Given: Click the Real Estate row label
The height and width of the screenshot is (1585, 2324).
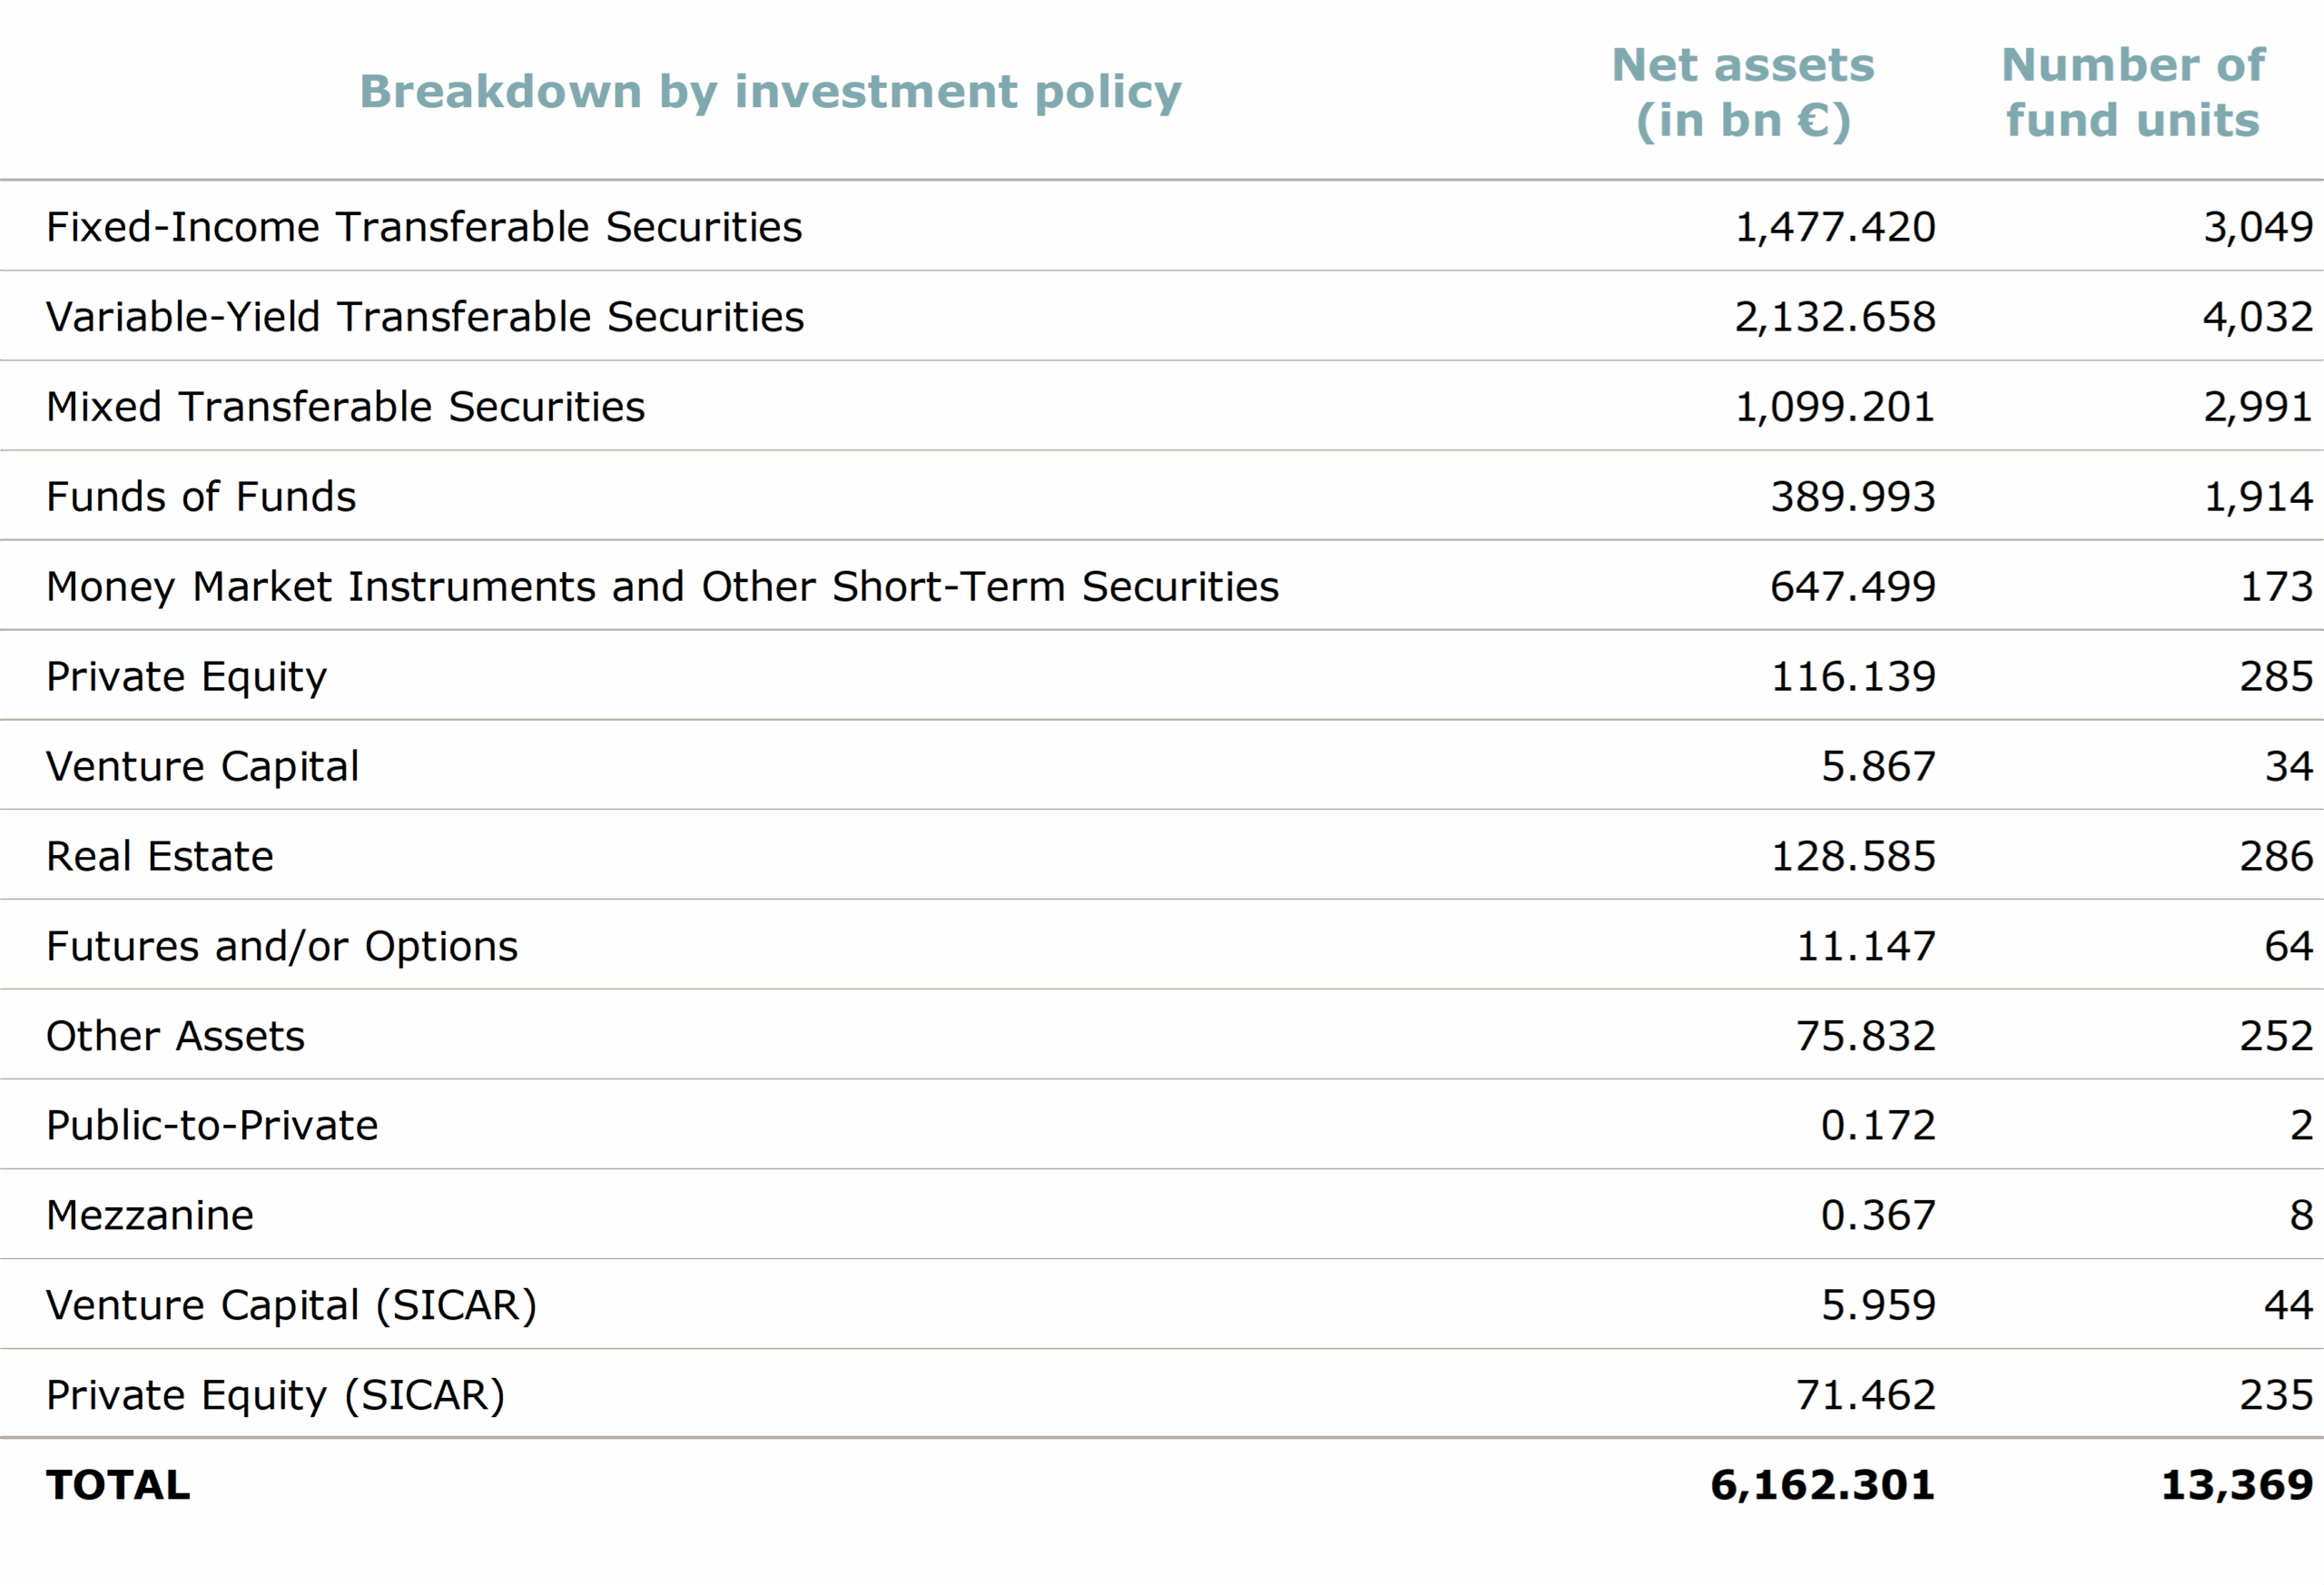Looking at the screenshot, I should [x=160, y=857].
